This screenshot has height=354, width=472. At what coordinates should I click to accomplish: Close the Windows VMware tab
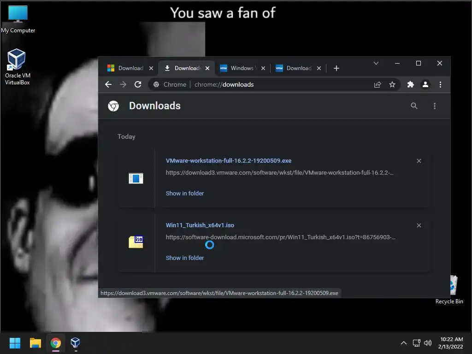coord(263,68)
